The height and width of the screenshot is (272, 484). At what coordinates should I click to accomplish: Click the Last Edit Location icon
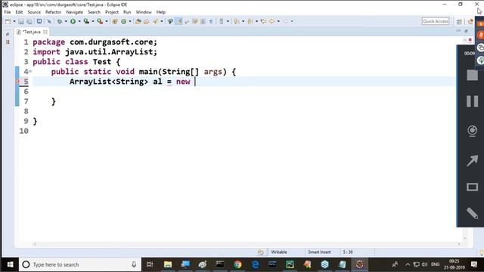pyautogui.click(x=263, y=21)
